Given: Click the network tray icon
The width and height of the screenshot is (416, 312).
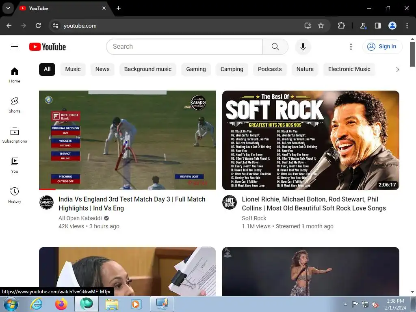Looking at the screenshot, I should [365, 305].
